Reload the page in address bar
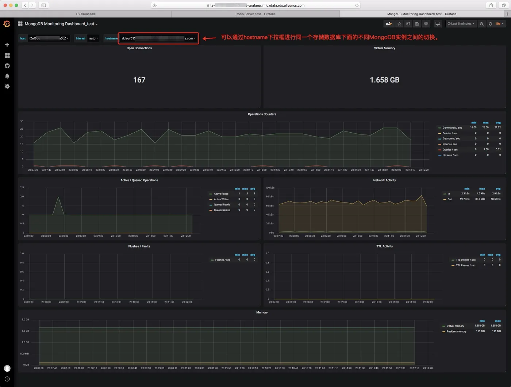Image resolution: width=511 pixels, height=387 pixels. (x=357, y=5)
